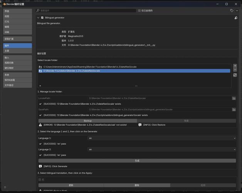Select the highlighted 插件 (Add-ons) tab

(x=17, y=46)
